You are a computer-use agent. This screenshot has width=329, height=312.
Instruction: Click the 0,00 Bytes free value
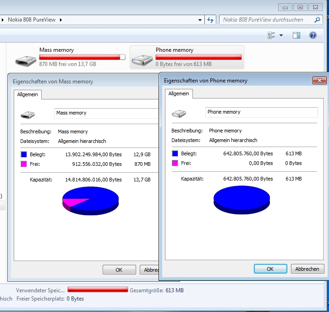[261, 163]
